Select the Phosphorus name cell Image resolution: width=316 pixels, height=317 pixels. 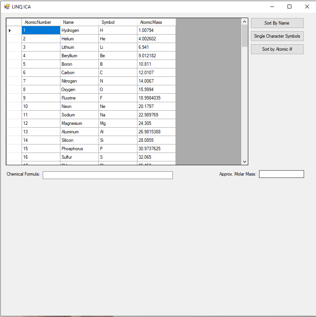(79, 149)
